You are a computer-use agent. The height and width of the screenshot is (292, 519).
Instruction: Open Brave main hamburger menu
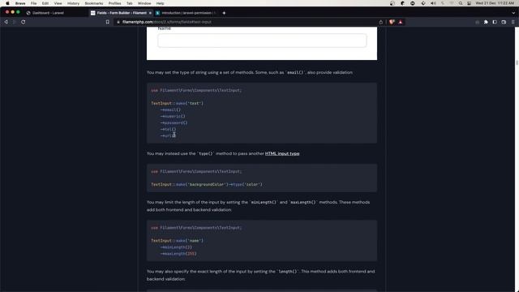point(513,22)
